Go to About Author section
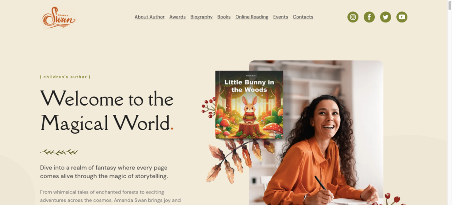Screen dimensions: 452x205 pyautogui.click(x=150, y=17)
